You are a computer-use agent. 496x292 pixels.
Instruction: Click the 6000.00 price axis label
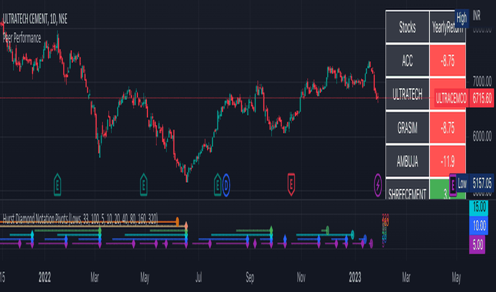point(482,136)
